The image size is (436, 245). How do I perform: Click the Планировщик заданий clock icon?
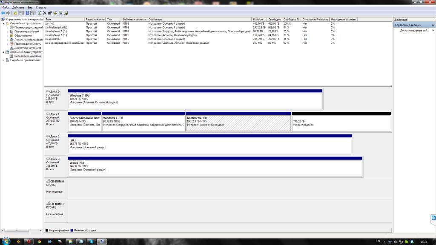click(x=11, y=28)
